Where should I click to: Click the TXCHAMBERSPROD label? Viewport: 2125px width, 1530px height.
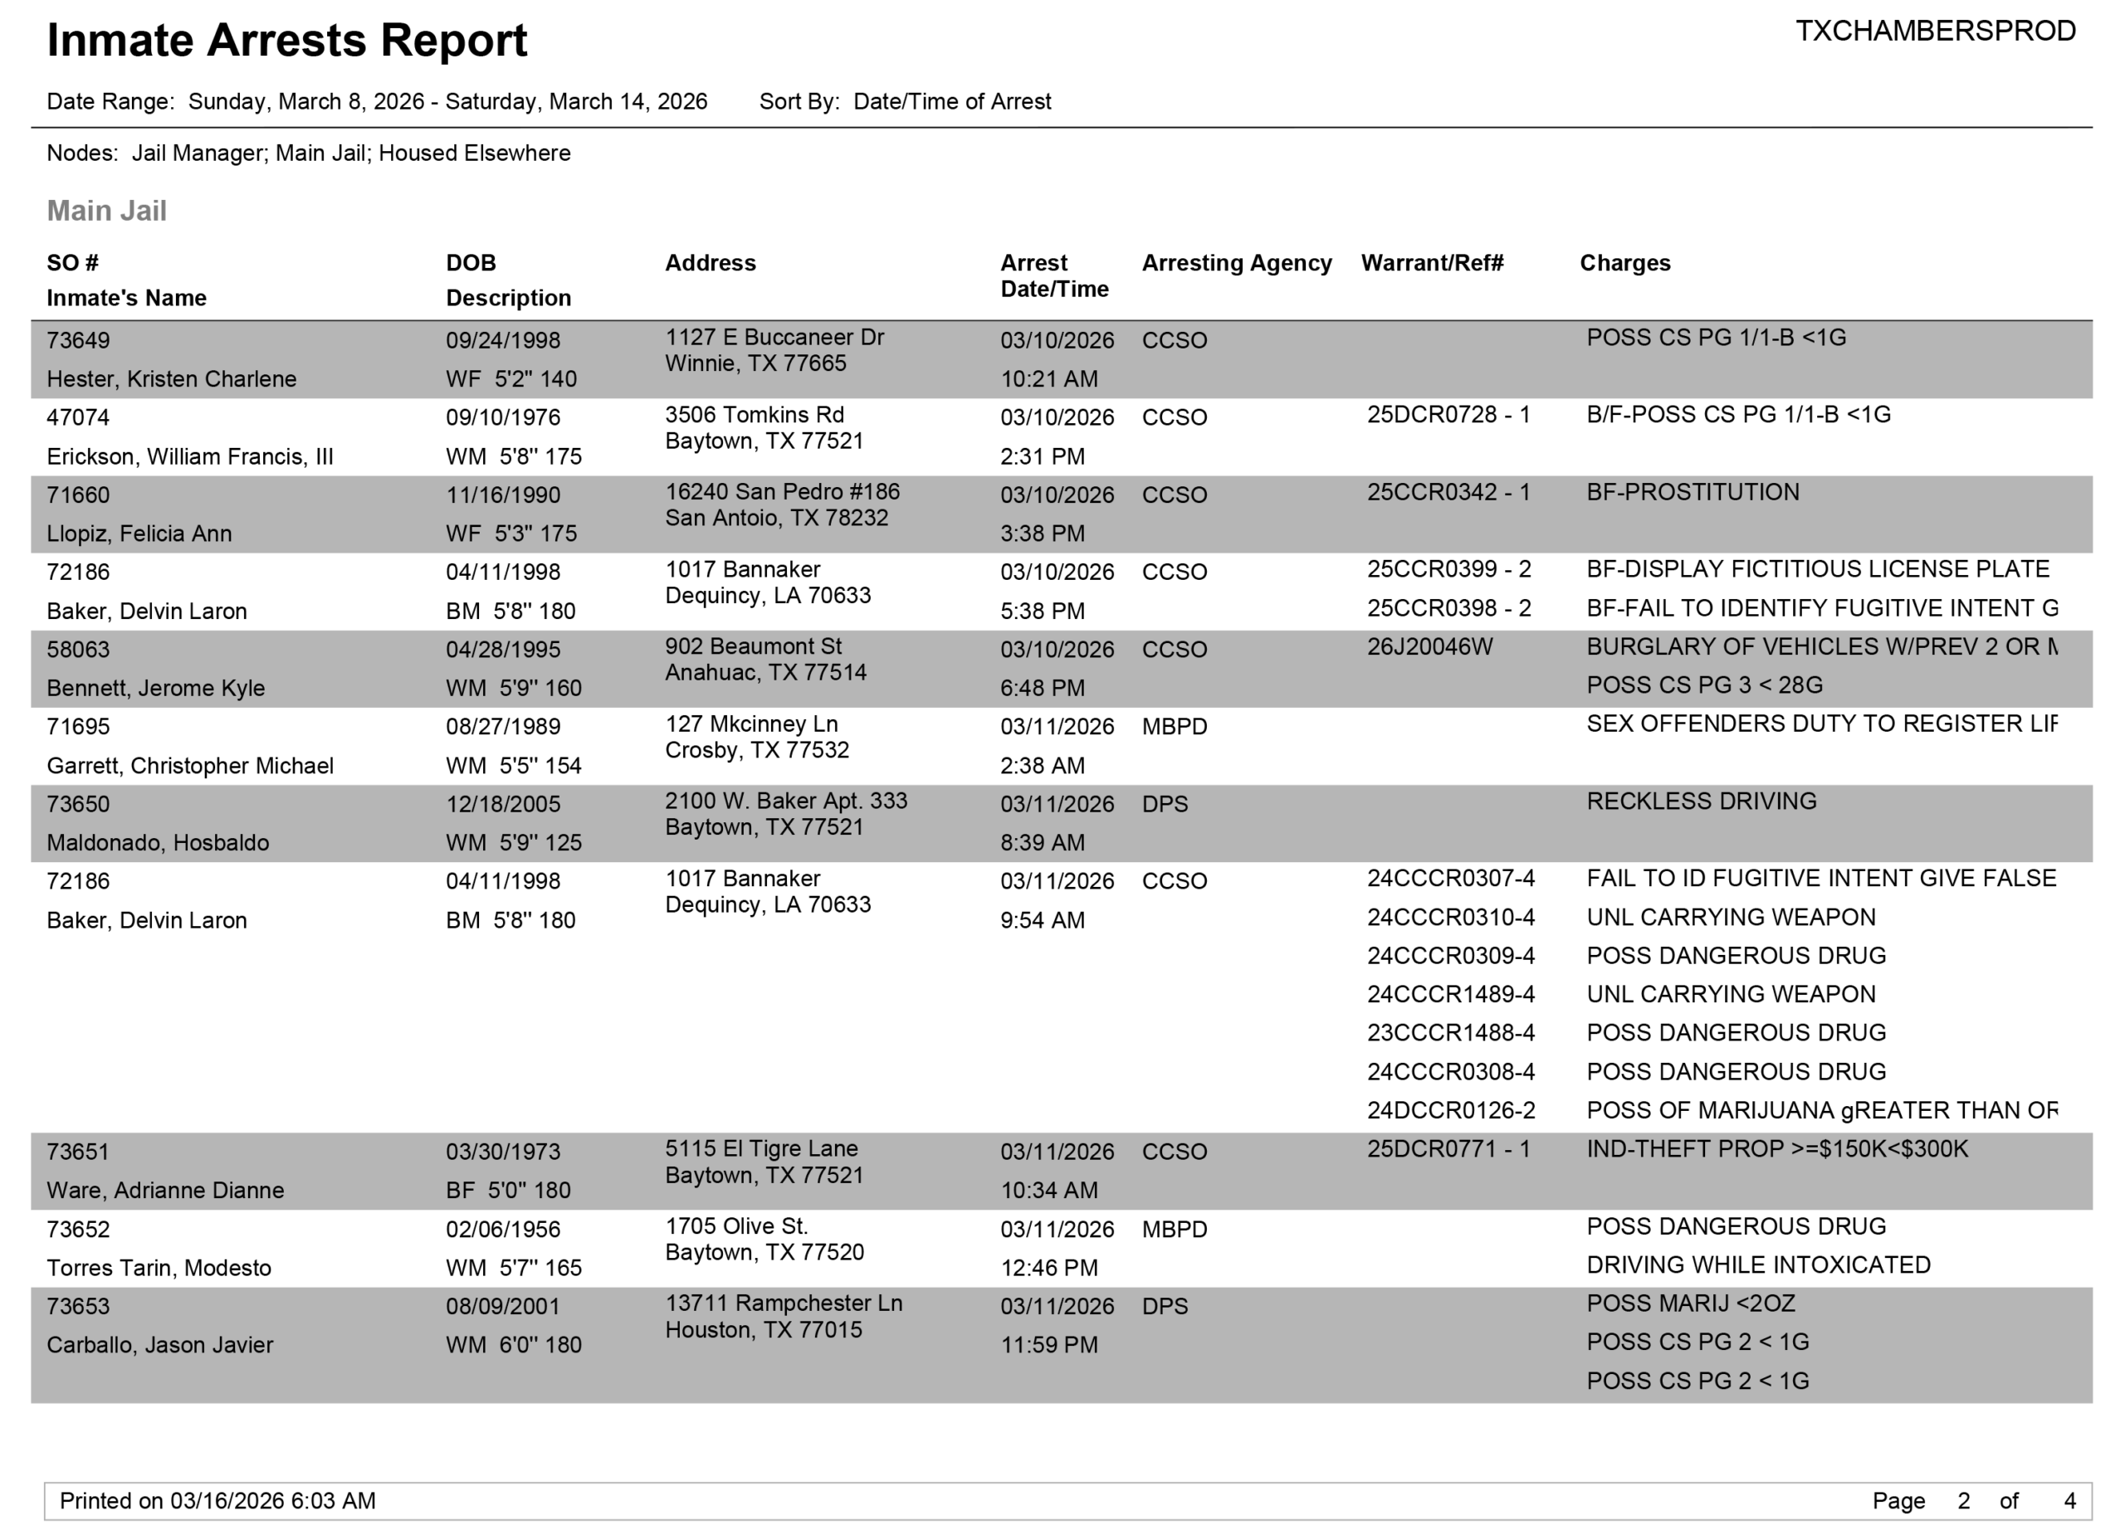coord(1935,32)
